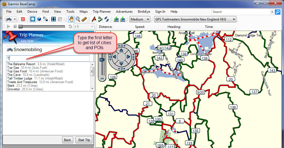Open the search field history dropdown arrow

272,12
